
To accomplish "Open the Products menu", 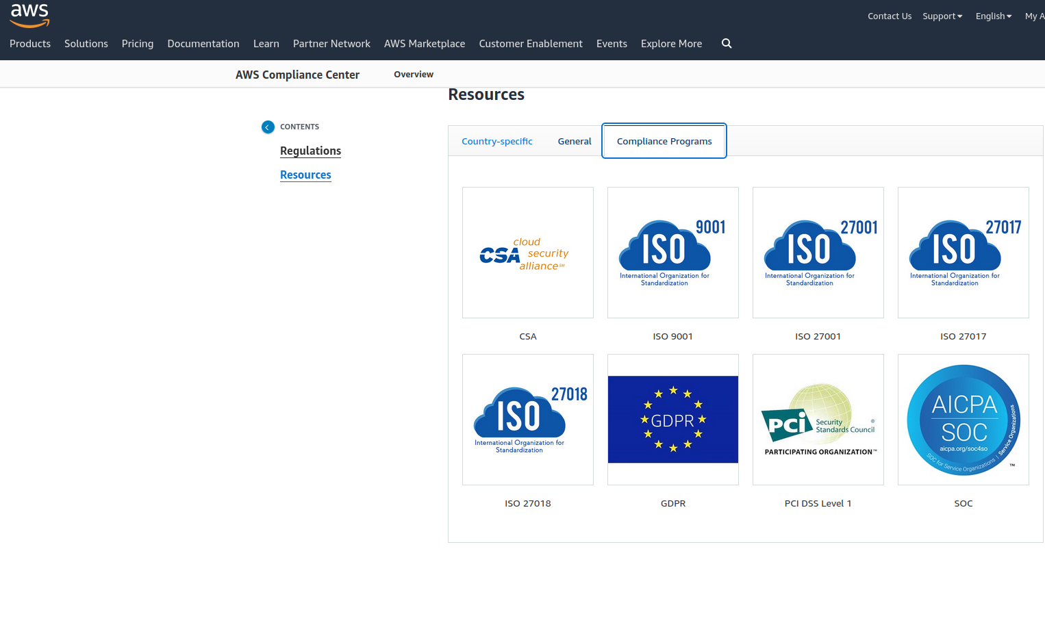I will pos(30,43).
